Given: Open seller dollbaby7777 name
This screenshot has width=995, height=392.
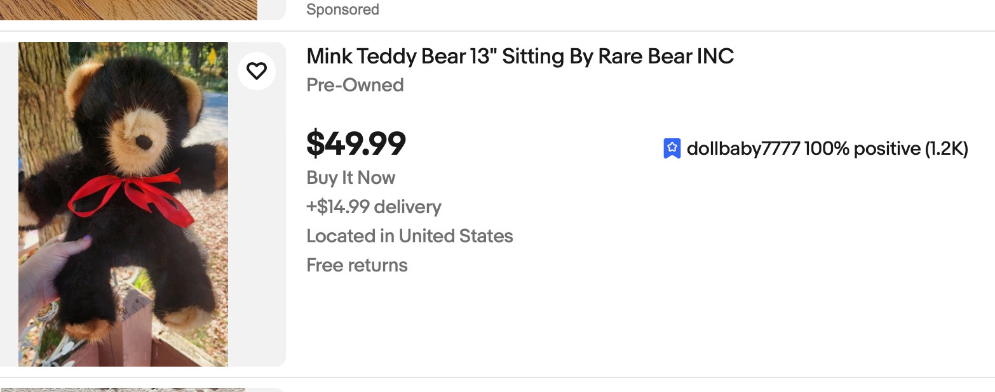Looking at the screenshot, I should (x=743, y=149).
